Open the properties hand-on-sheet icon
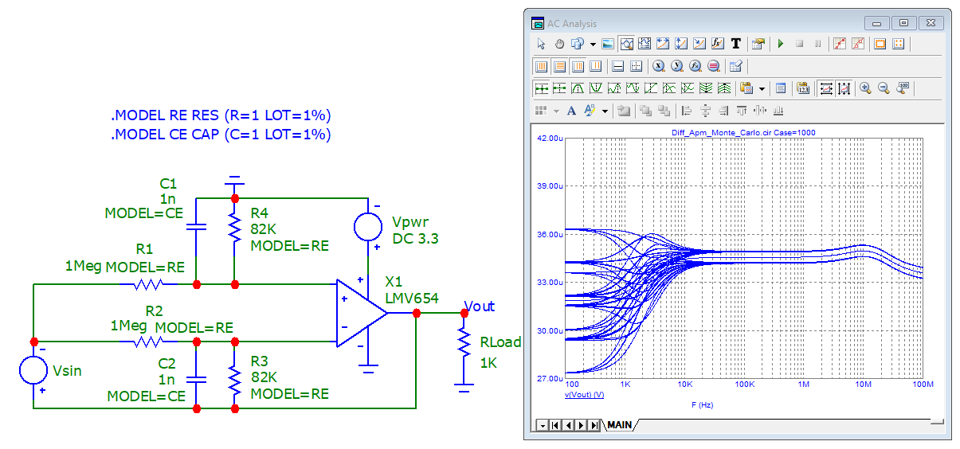The height and width of the screenshot is (449, 960). [758, 44]
